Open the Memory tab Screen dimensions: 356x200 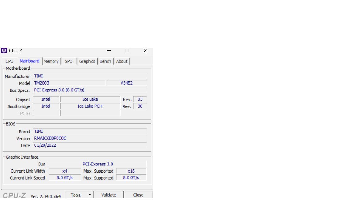[x=51, y=61]
